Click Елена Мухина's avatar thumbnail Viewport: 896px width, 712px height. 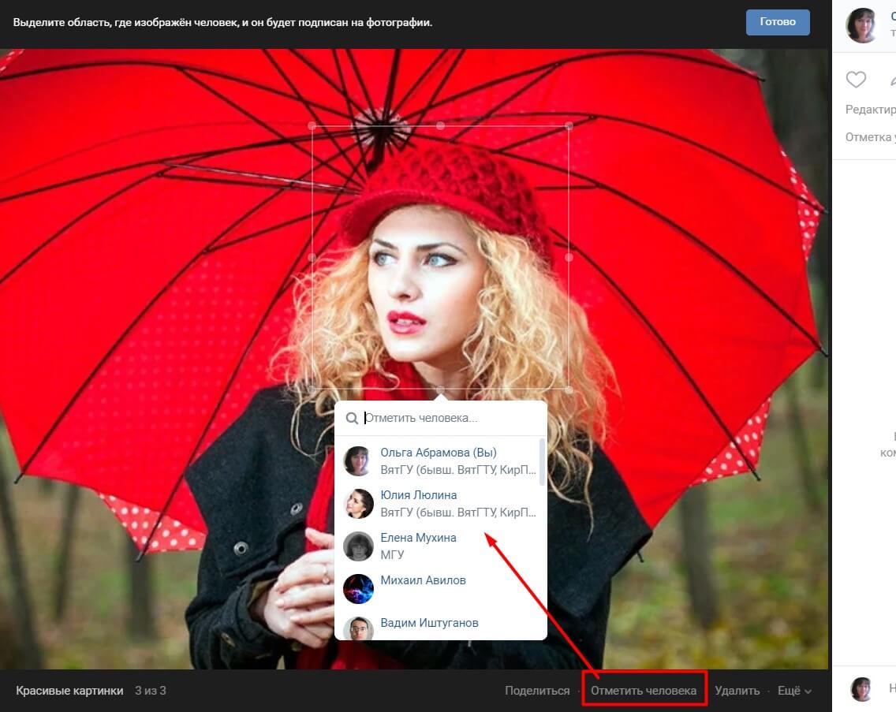[358, 546]
